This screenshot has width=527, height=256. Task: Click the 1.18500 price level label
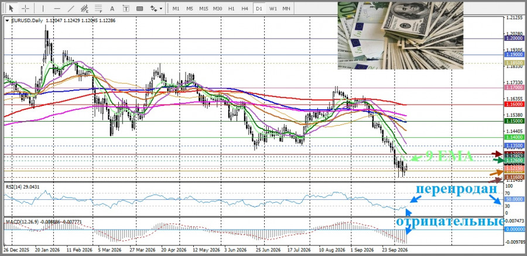514,63
